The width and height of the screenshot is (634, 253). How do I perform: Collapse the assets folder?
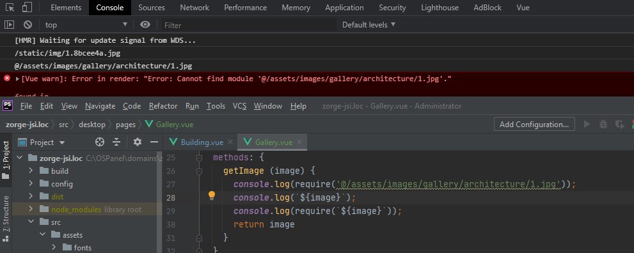42,235
